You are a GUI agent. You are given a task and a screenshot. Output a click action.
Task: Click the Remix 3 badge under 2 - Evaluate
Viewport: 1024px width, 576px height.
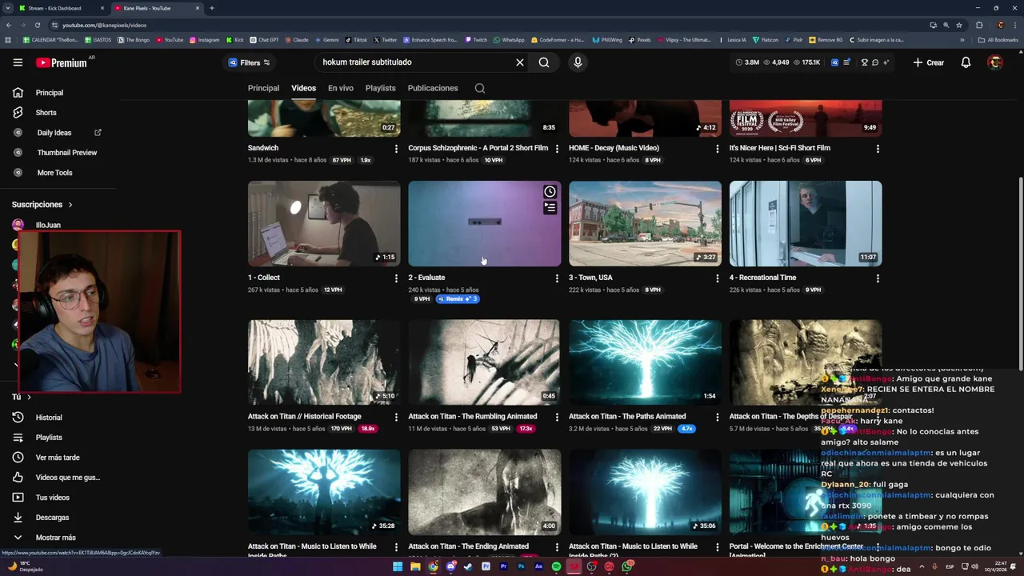pos(458,299)
